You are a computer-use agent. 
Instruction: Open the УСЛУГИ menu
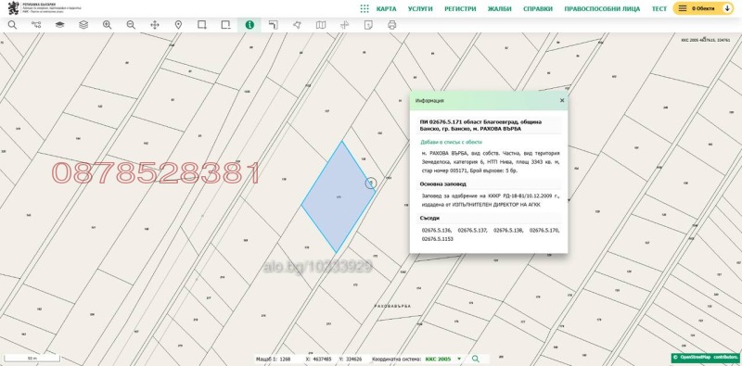pyautogui.click(x=420, y=8)
